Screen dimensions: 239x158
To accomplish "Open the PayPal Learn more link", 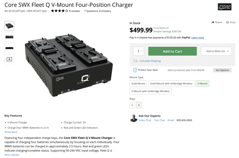I will (x=197, y=38).
